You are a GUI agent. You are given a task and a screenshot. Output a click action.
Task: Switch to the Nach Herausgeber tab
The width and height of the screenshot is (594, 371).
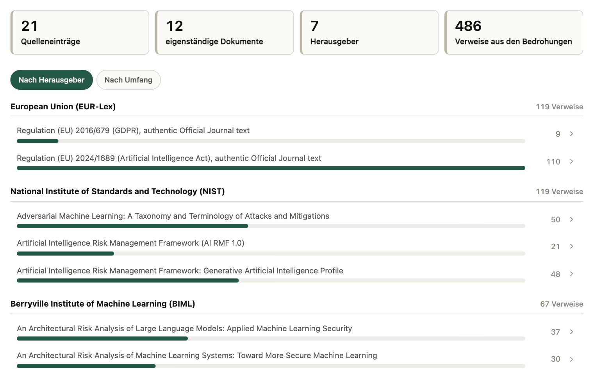click(52, 80)
